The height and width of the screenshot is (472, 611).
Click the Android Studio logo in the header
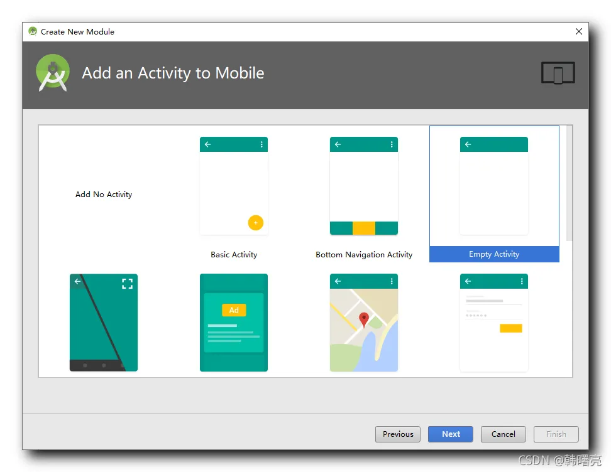53,73
